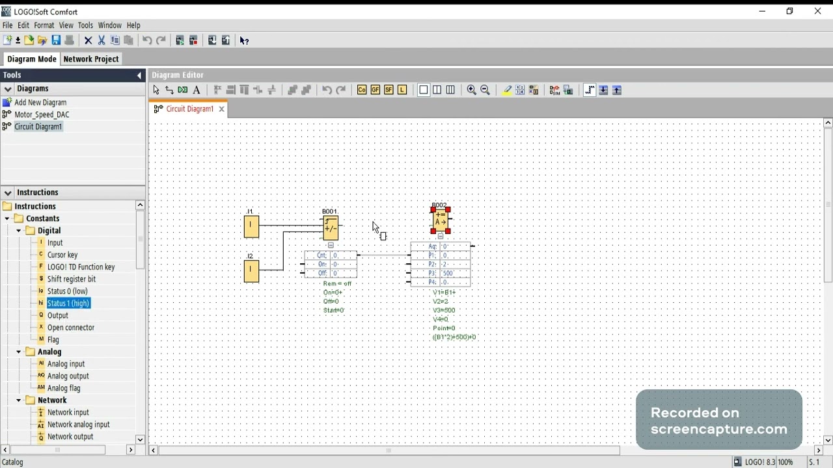This screenshot has width=833, height=468.
Task: Click the context-sensitive help cursor icon
Action: coord(245,40)
